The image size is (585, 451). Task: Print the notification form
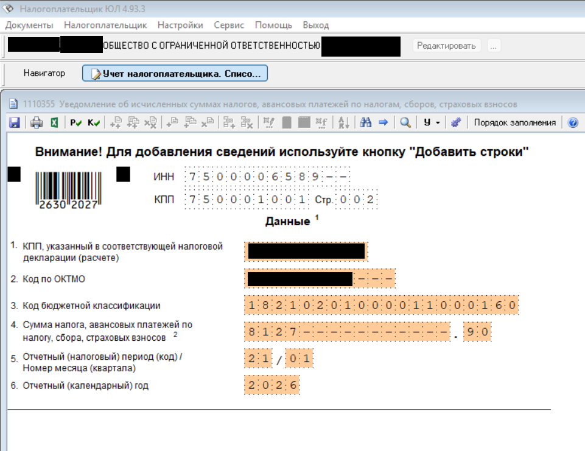click(37, 122)
